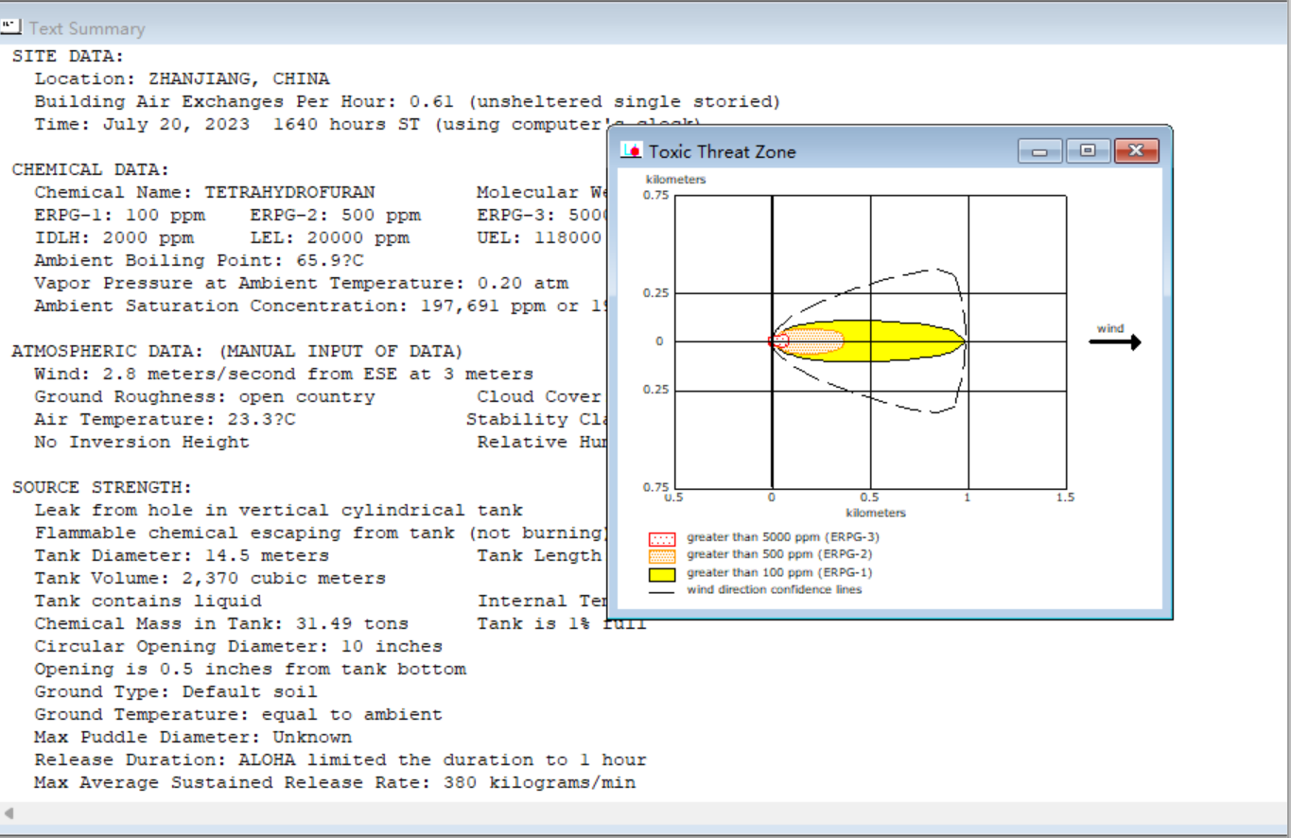Screen dimensions: 1291x838
Task: Click the 'No Inversion Height' text
Action: (x=143, y=443)
